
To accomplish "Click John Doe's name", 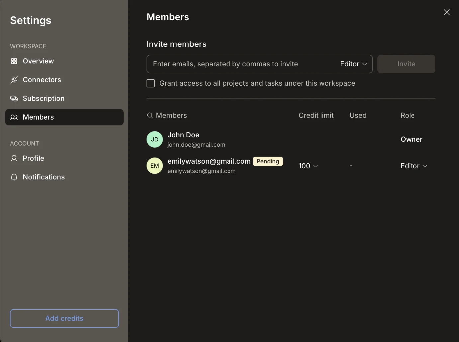I will point(183,135).
